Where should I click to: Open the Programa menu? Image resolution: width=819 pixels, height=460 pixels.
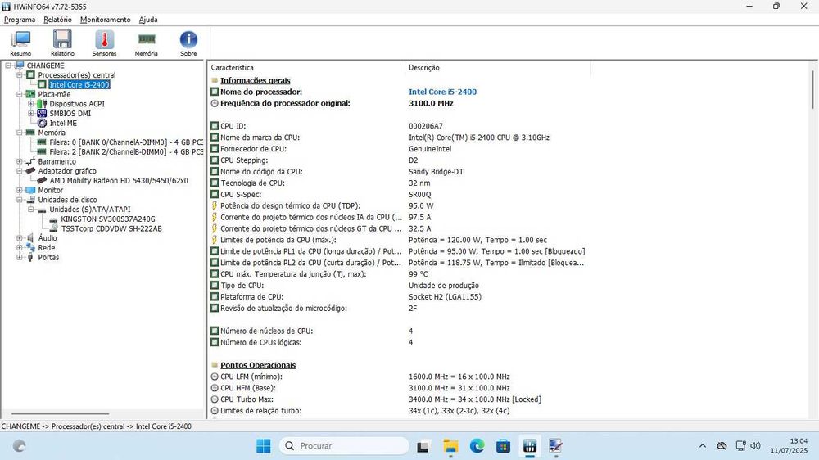(x=20, y=20)
